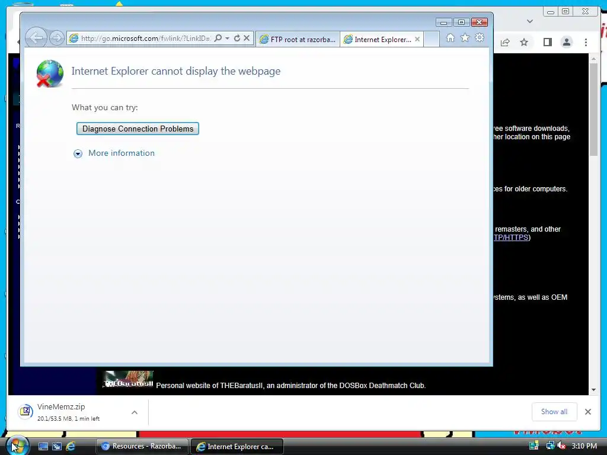Click the colorful tray icon left of network

click(x=534, y=446)
